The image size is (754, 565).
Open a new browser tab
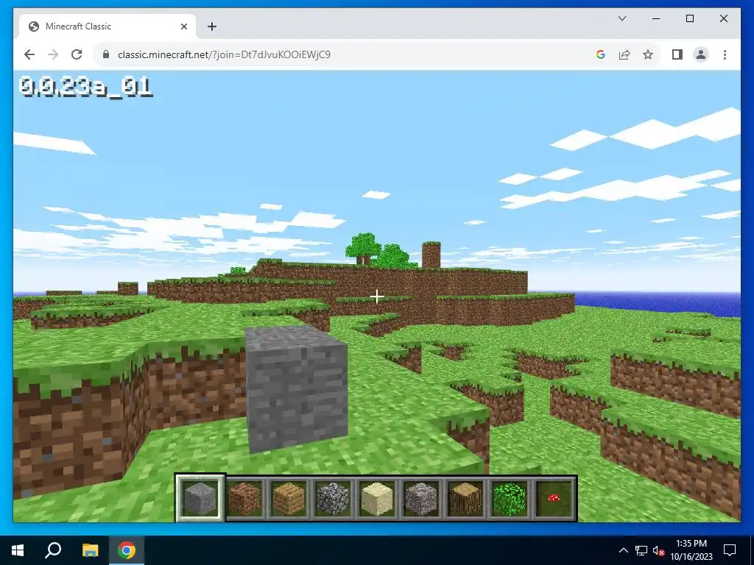pos(212,26)
